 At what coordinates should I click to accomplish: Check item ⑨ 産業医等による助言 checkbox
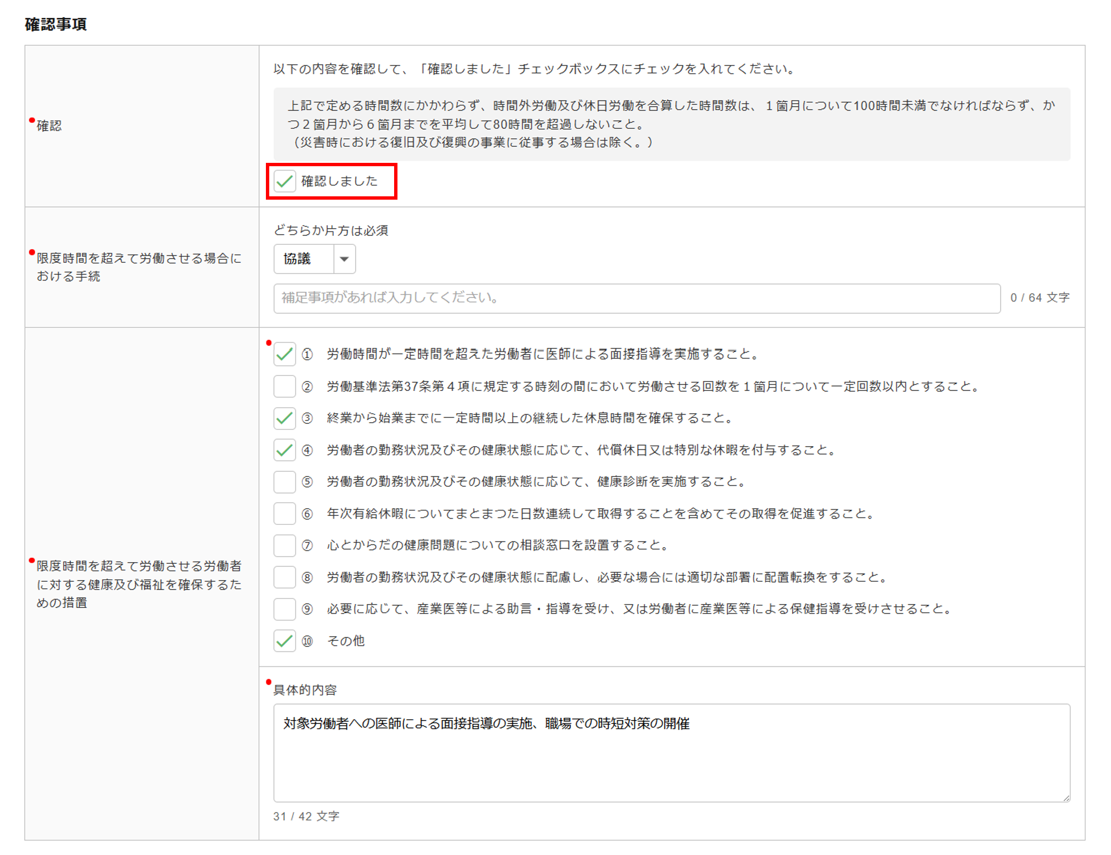pos(284,609)
